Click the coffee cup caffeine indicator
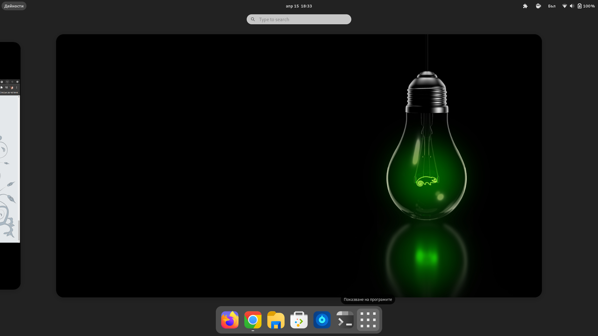Viewport: 598px width, 336px height. pos(538,6)
